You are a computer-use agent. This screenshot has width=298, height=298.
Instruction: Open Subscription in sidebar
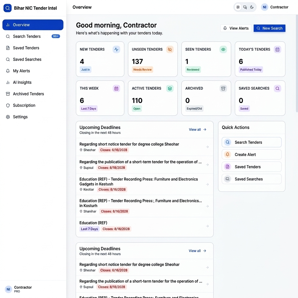point(33,105)
